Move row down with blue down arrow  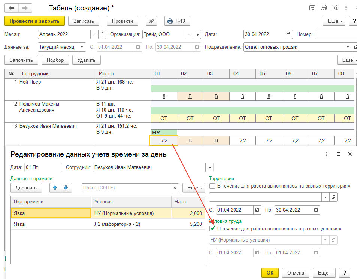pyautogui.click(x=66, y=188)
